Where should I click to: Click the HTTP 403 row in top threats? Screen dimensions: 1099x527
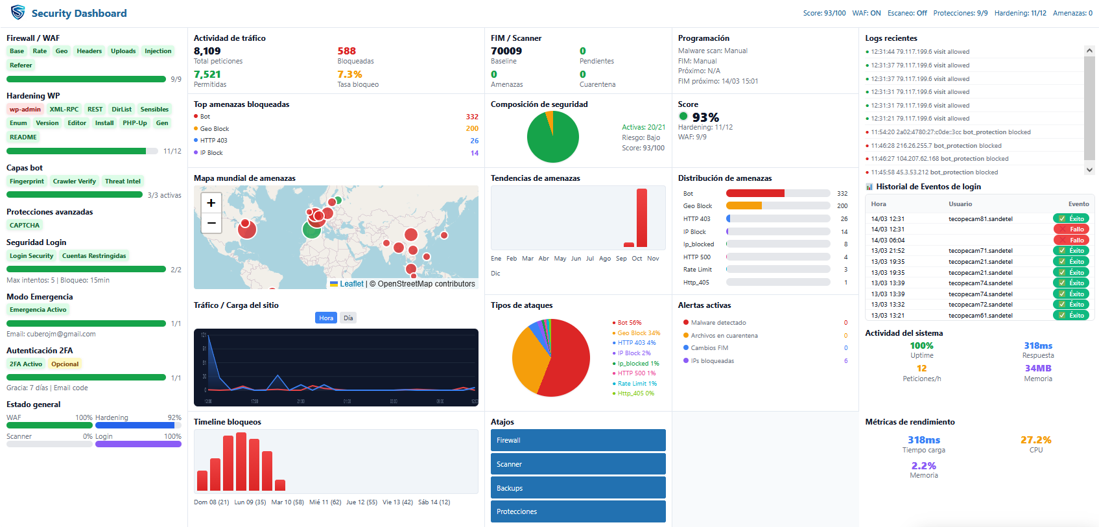tap(336, 141)
